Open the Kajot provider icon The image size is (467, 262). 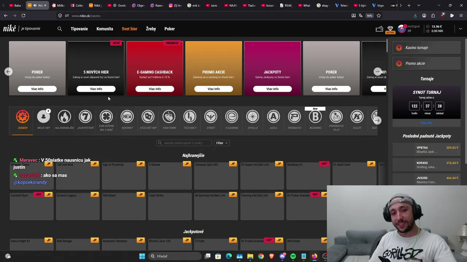[x=357, y=116]
